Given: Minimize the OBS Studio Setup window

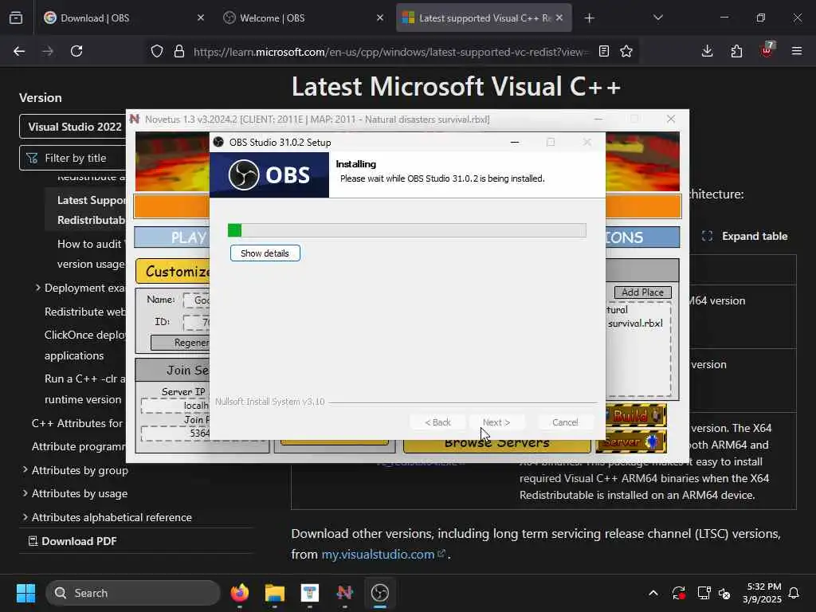Looking at the screenshot, I should pyautogui.click(x=515, y=142).
